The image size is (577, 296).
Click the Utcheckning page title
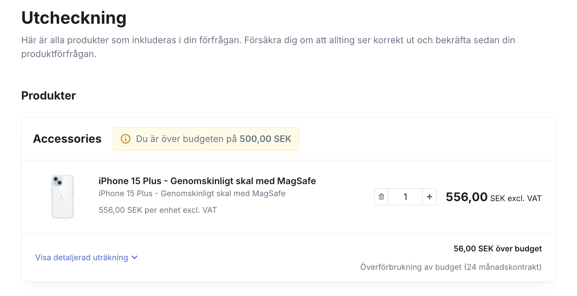(74, 18)
